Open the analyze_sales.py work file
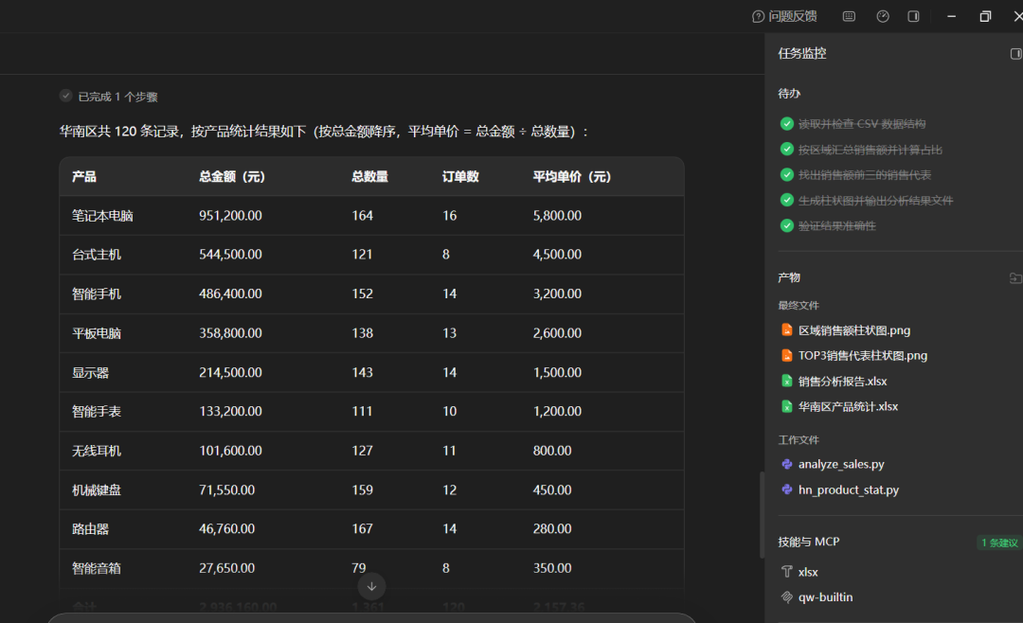This screenshot has height=623, width=1023. tap(841, 465)
